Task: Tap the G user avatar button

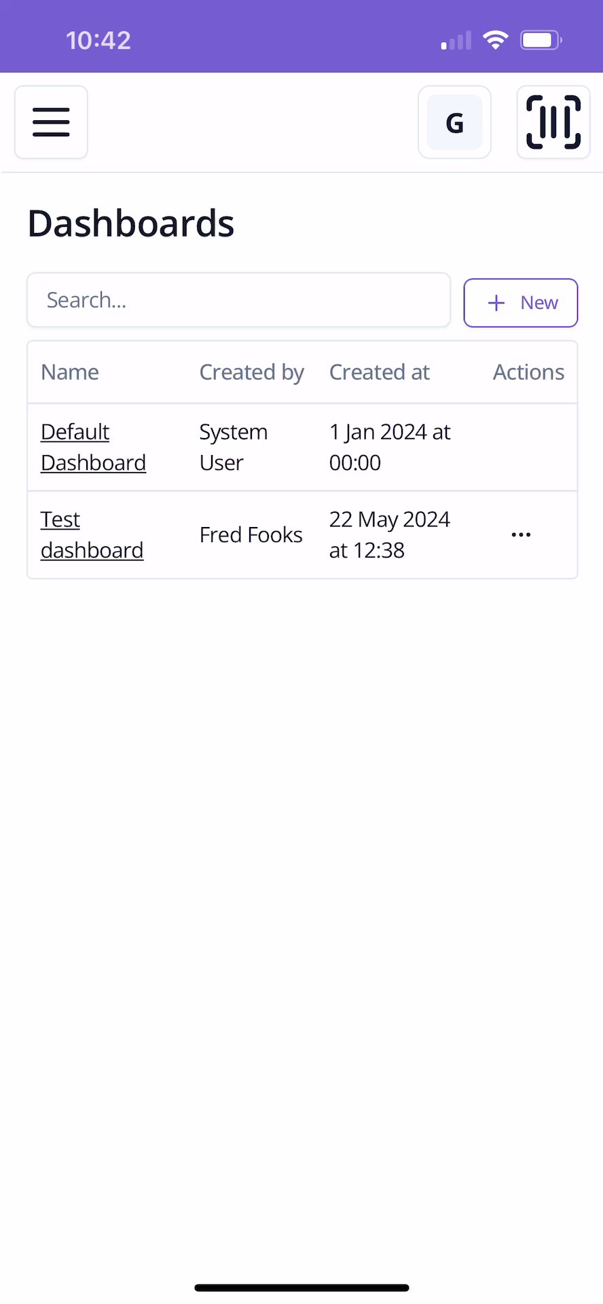Action: (x=454, y=122)
